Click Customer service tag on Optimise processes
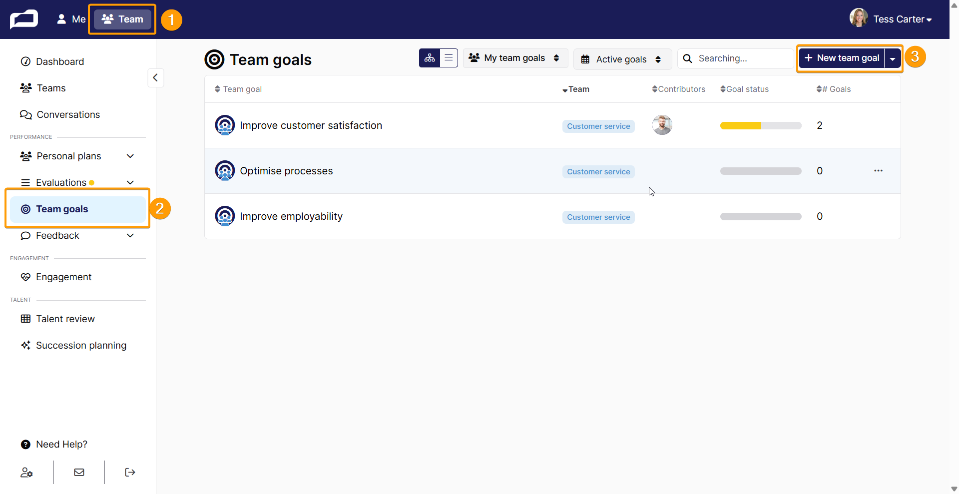The image size is (959, 494). tap(598, 172)
